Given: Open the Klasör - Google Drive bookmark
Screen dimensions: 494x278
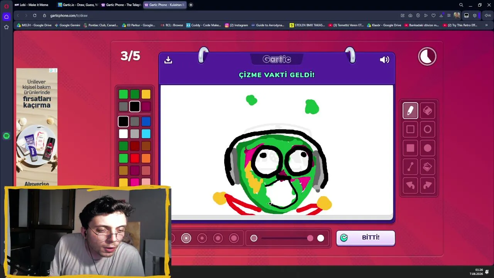Looking at the screenshot, I should (x=384, y=25).
